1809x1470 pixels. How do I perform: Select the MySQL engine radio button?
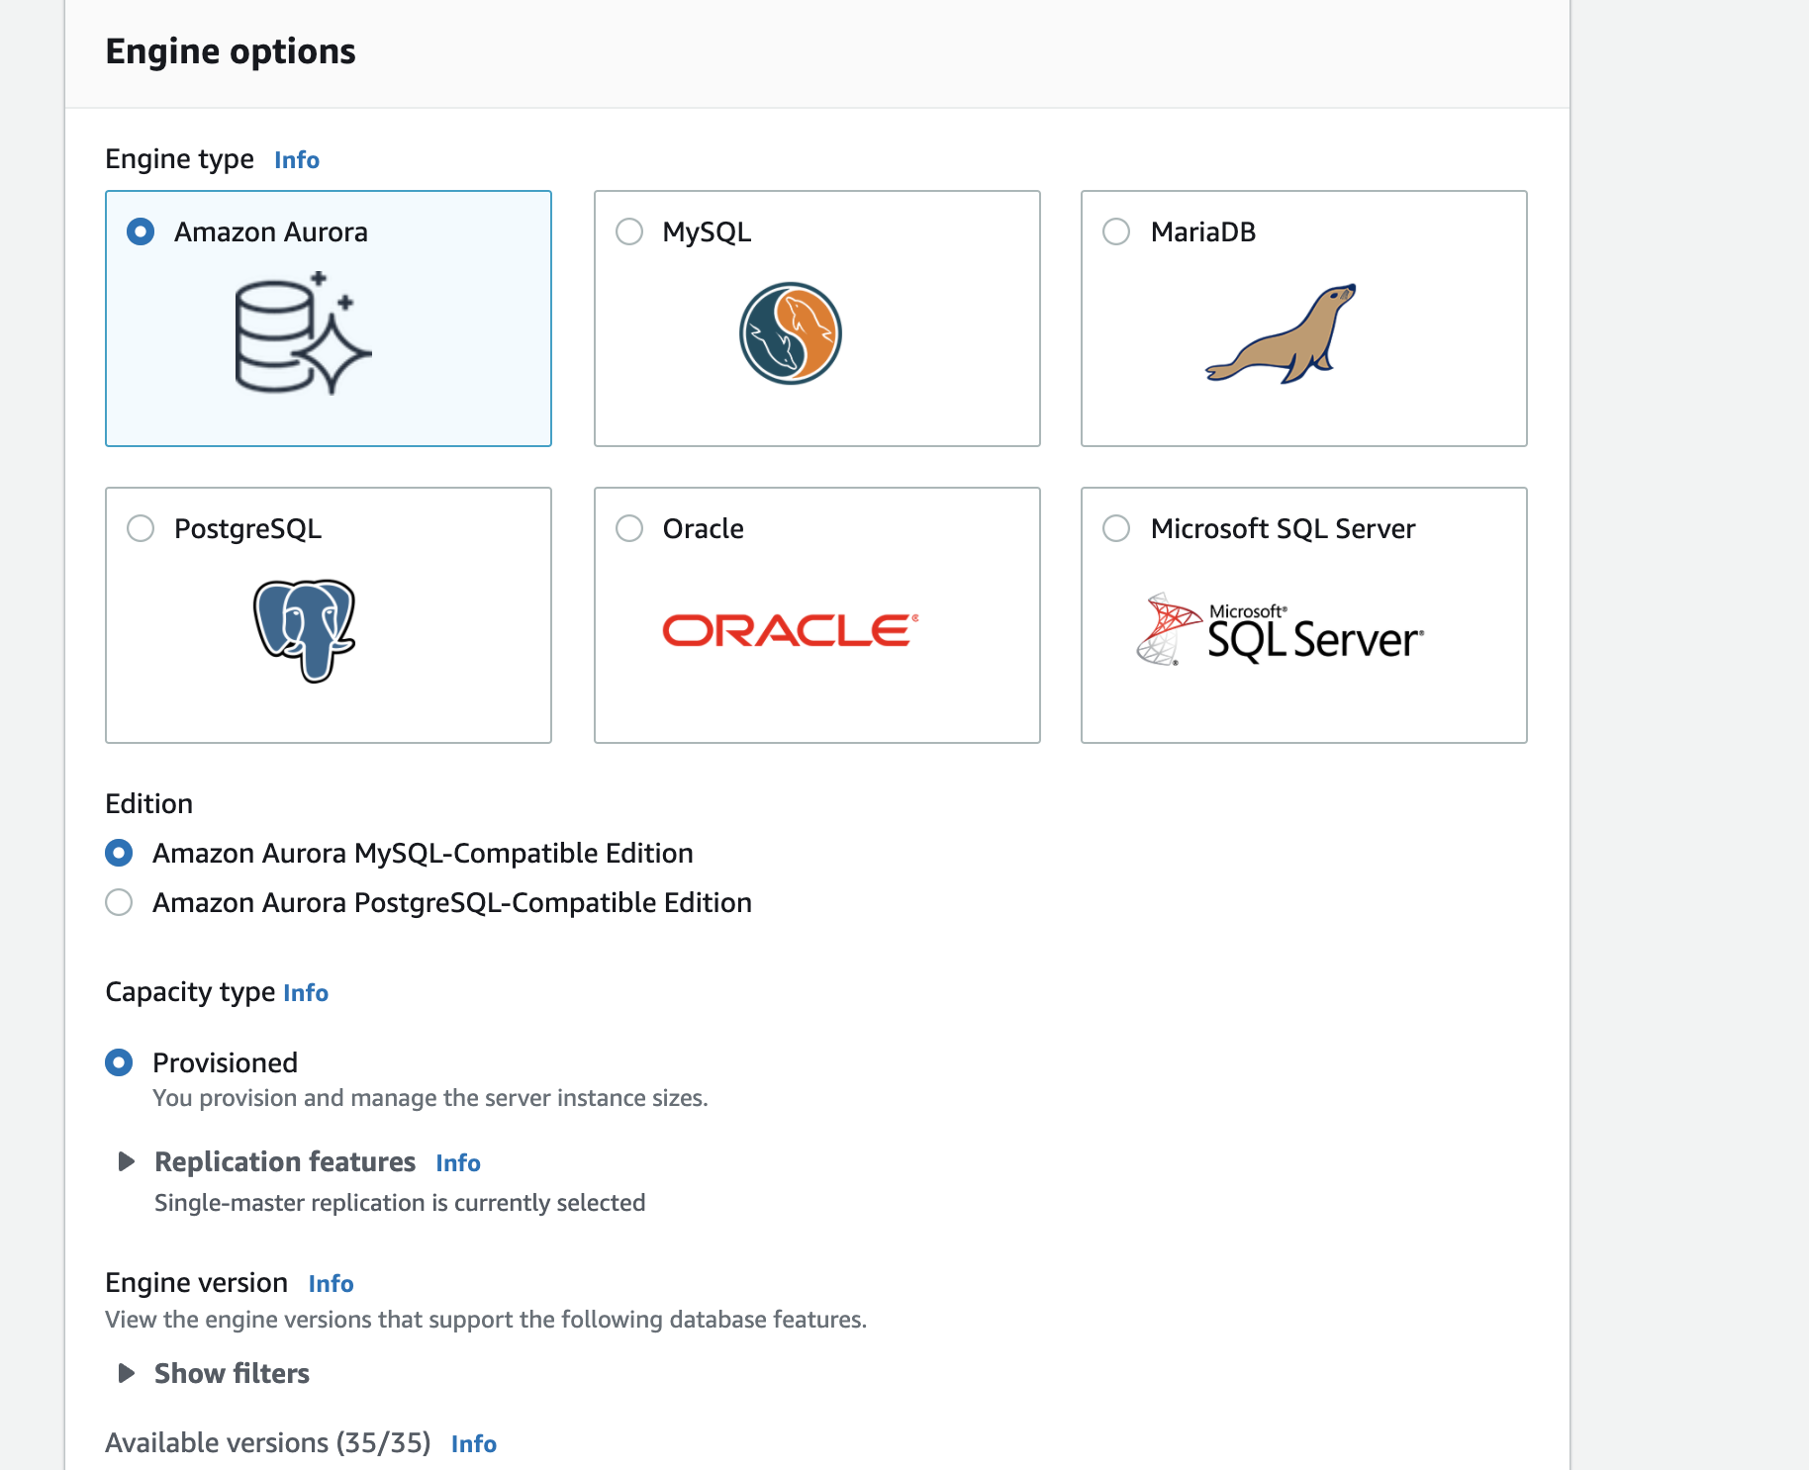click(x=629, y=231)
